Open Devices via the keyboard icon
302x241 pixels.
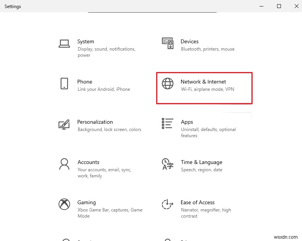pos(168,44)
